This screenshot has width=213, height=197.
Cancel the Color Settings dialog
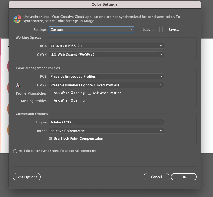(x=156, y=177)
